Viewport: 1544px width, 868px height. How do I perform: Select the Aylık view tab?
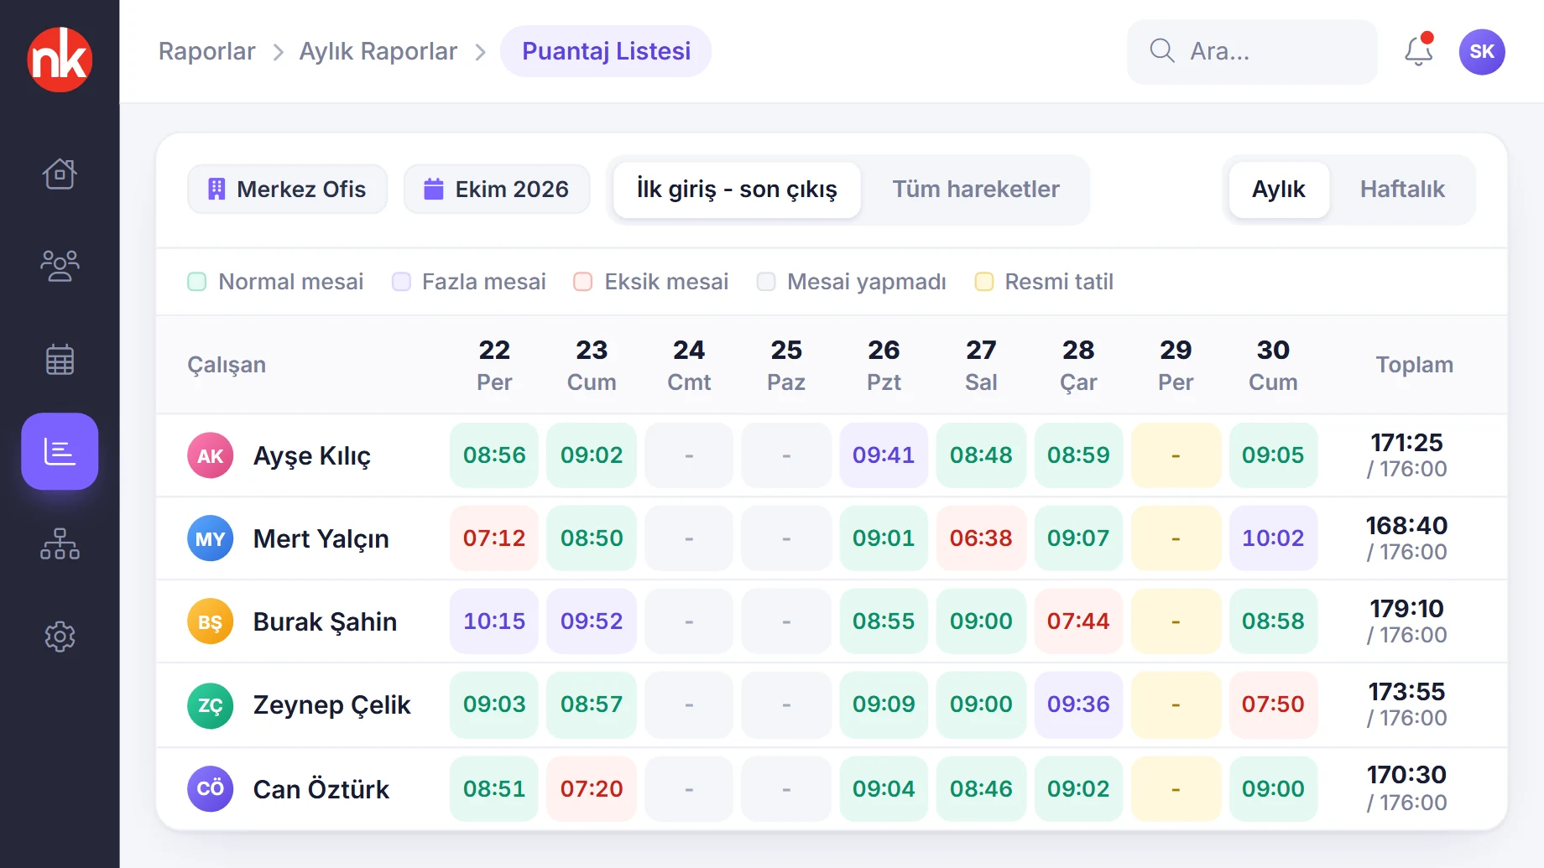[1279, 190]
